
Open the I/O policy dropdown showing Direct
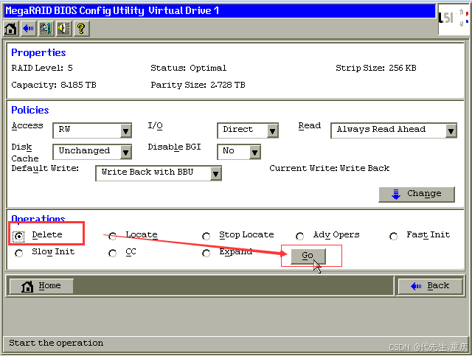248,130
